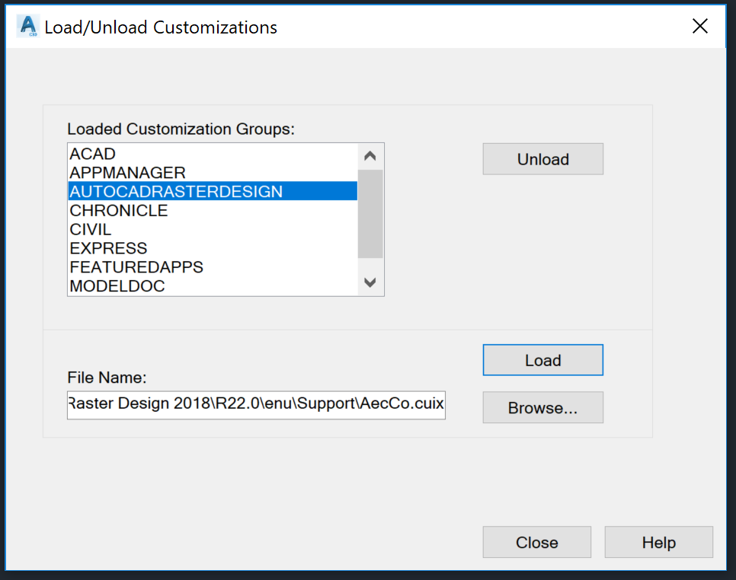Click the Close button

536,542
